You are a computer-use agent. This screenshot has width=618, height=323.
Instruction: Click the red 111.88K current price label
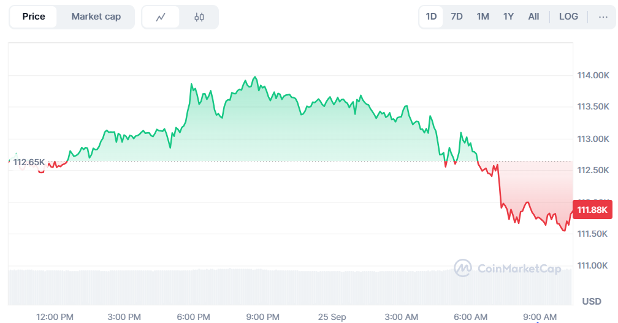point(591,210)
